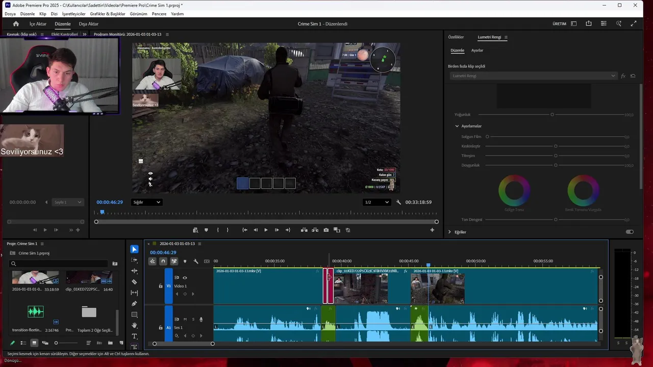Select the Razor tool

pos(134,282)
